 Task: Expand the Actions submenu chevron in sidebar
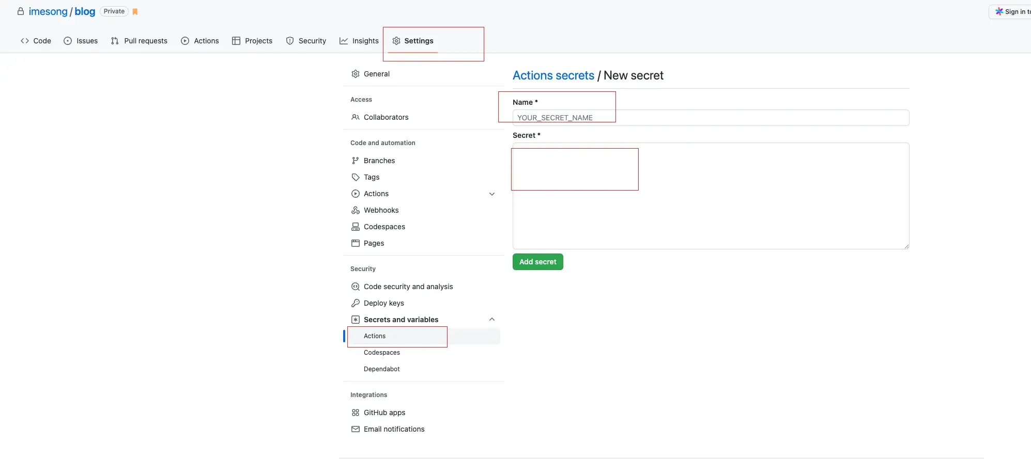492,194
